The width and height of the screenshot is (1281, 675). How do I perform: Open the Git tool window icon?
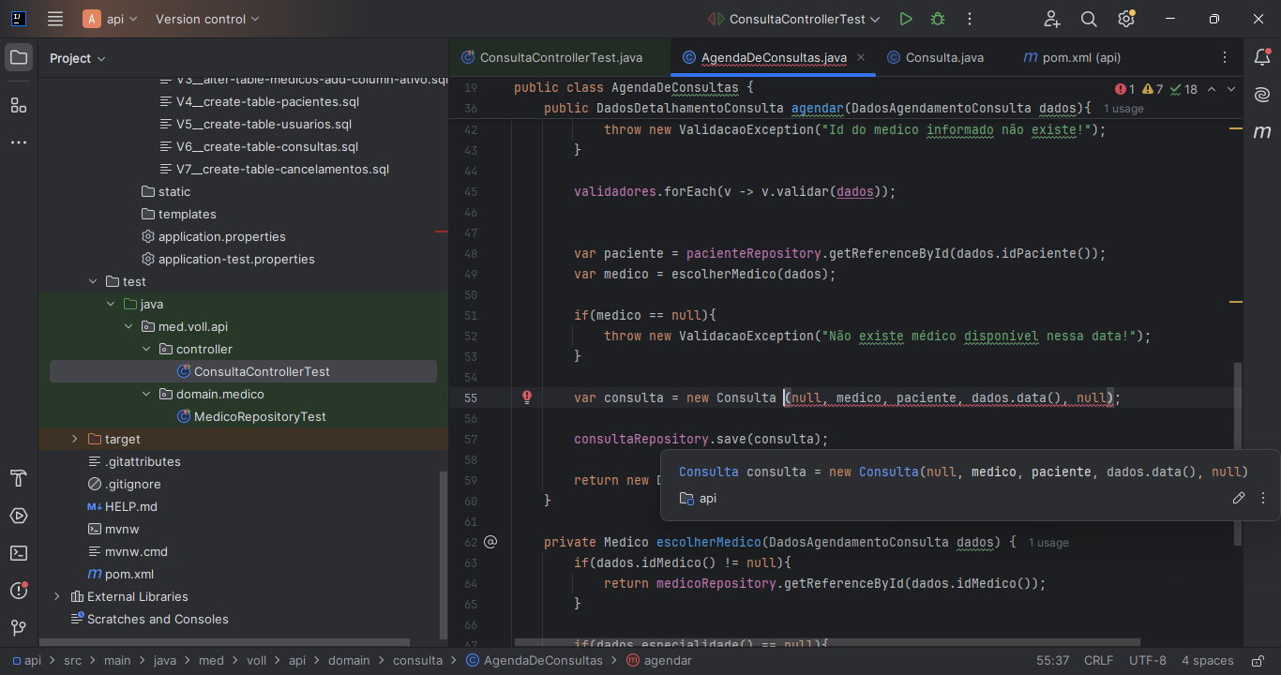coord(19,628)
